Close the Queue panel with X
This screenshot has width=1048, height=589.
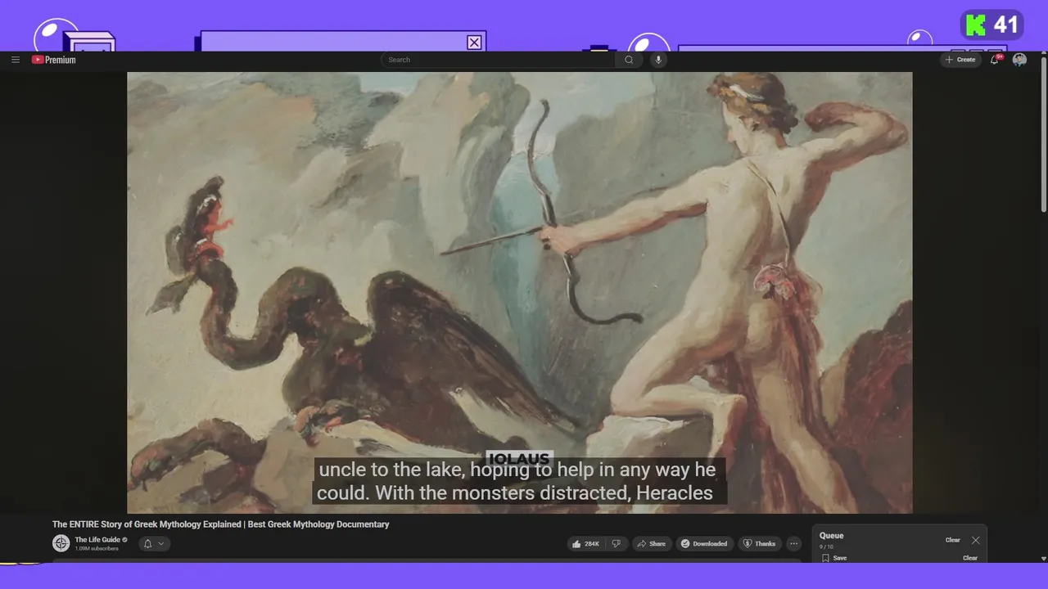point(975,540)
